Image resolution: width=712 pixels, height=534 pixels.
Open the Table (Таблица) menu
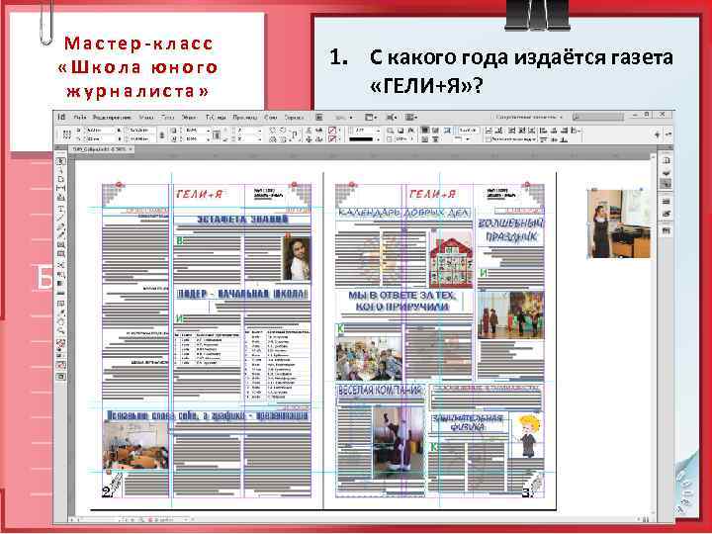click(216, 117)
